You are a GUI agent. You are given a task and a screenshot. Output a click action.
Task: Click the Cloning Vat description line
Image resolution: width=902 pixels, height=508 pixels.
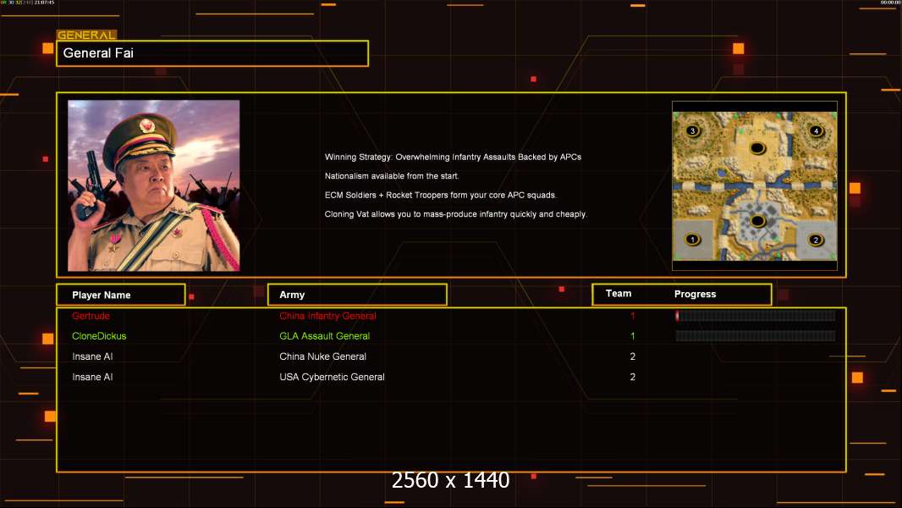(455, 214)
